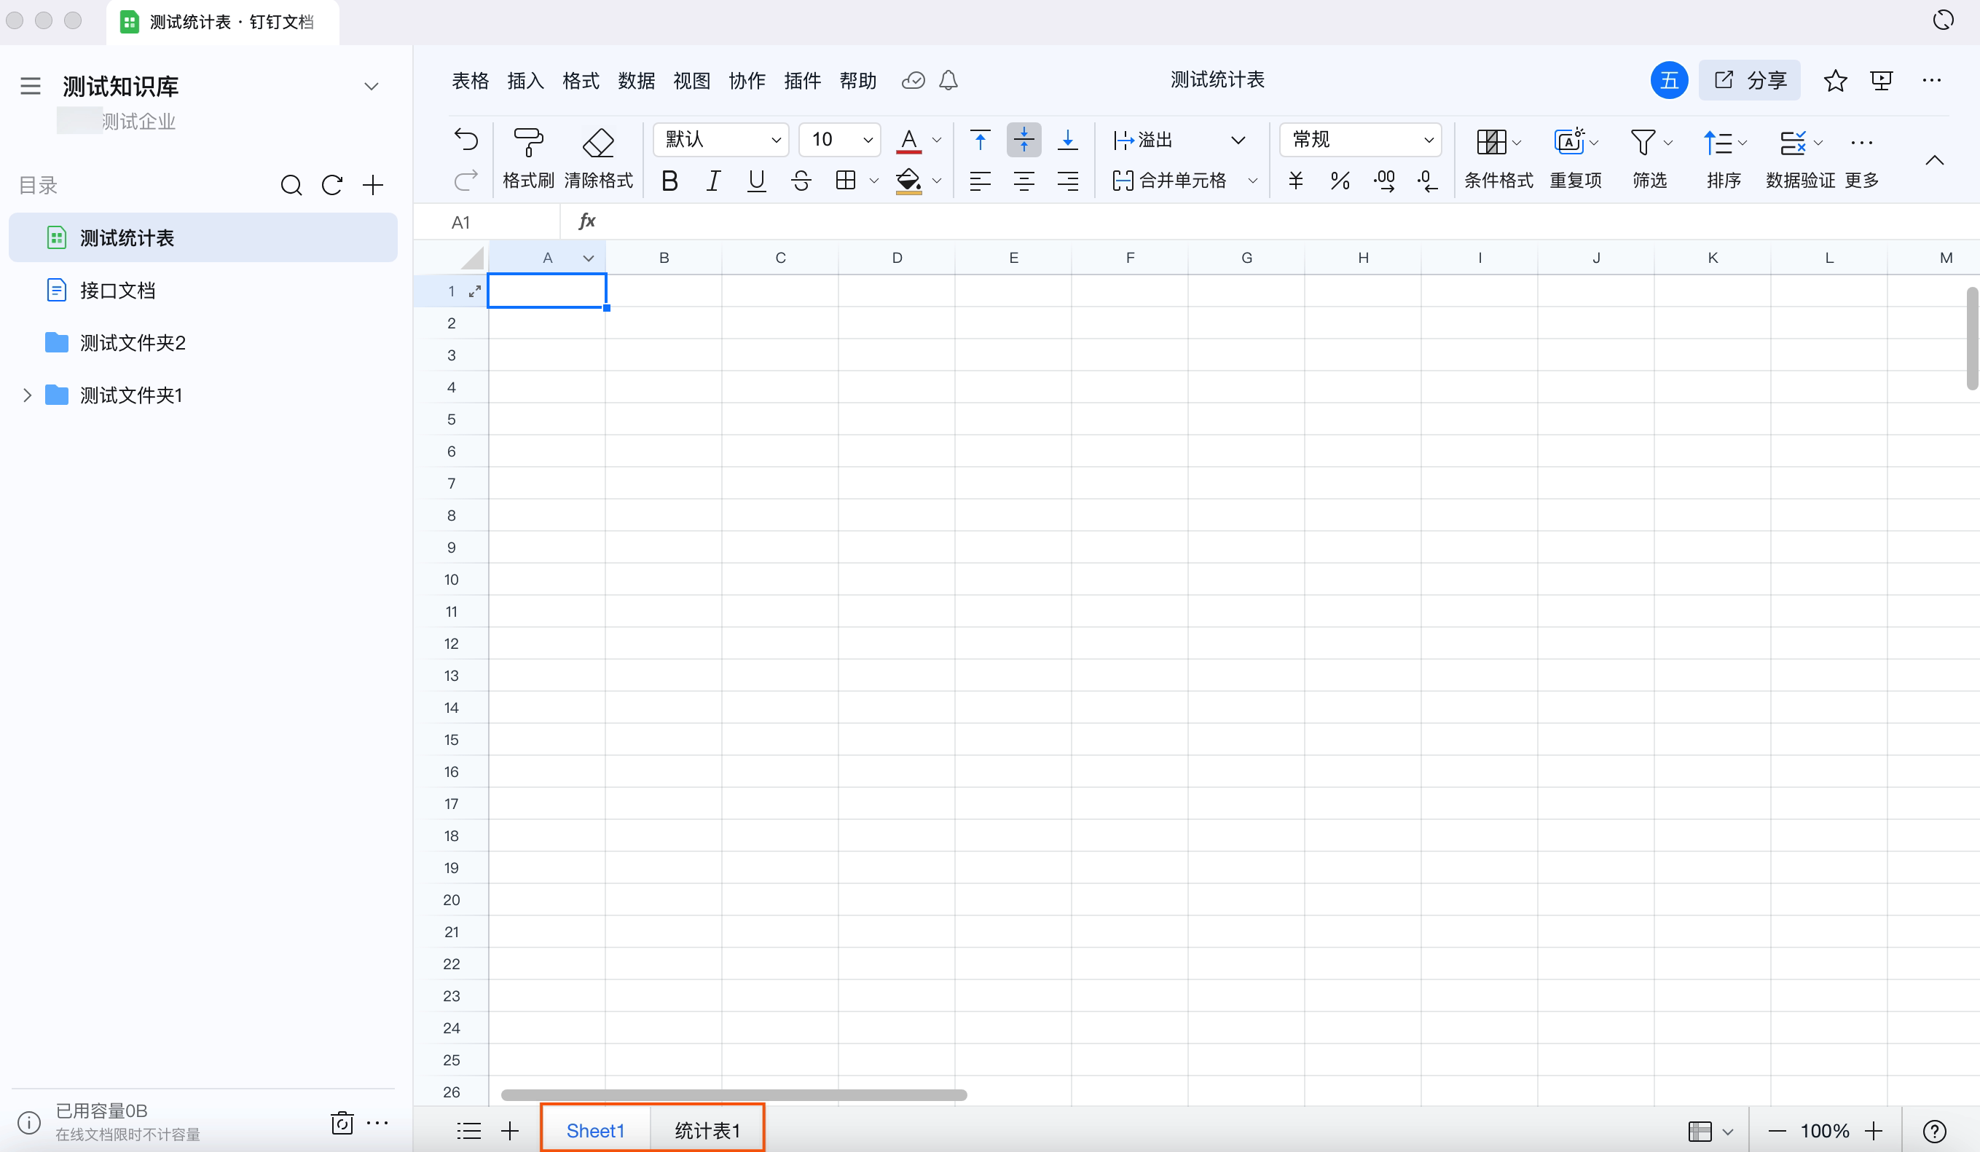Click the clear format (清除格式) eraser icon

pyautogui.click(x=598, y=143)
